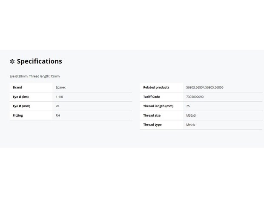Screen dimensions: 264x198
Task: Click the Brand row label
Action: click(17, 87)
